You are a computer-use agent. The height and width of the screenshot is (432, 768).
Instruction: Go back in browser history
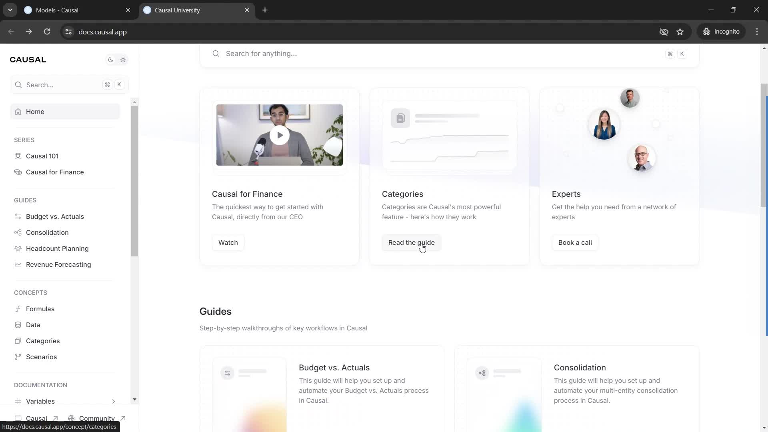click(11, 32)
